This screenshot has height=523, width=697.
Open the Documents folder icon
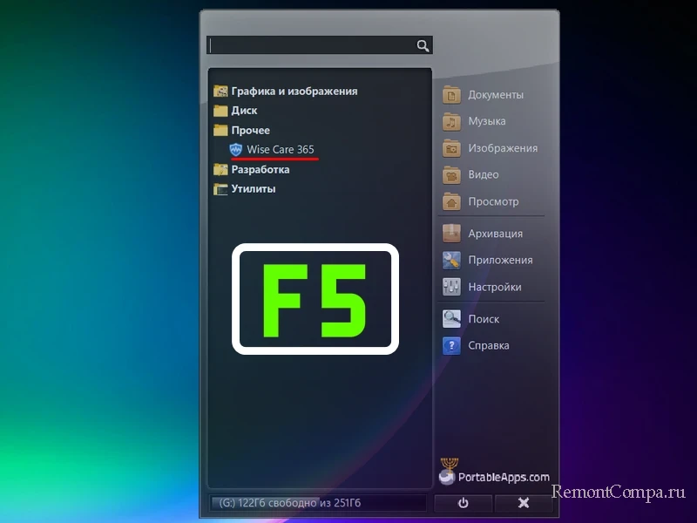[451, 95]
